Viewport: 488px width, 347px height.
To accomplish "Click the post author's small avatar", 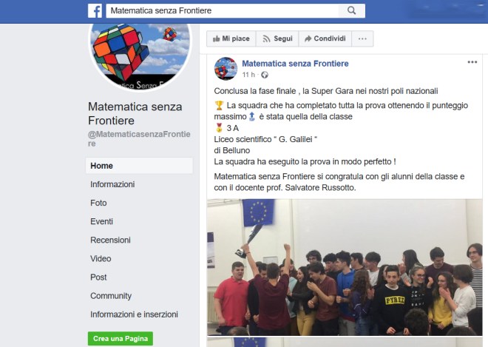I will pos(226,69).
